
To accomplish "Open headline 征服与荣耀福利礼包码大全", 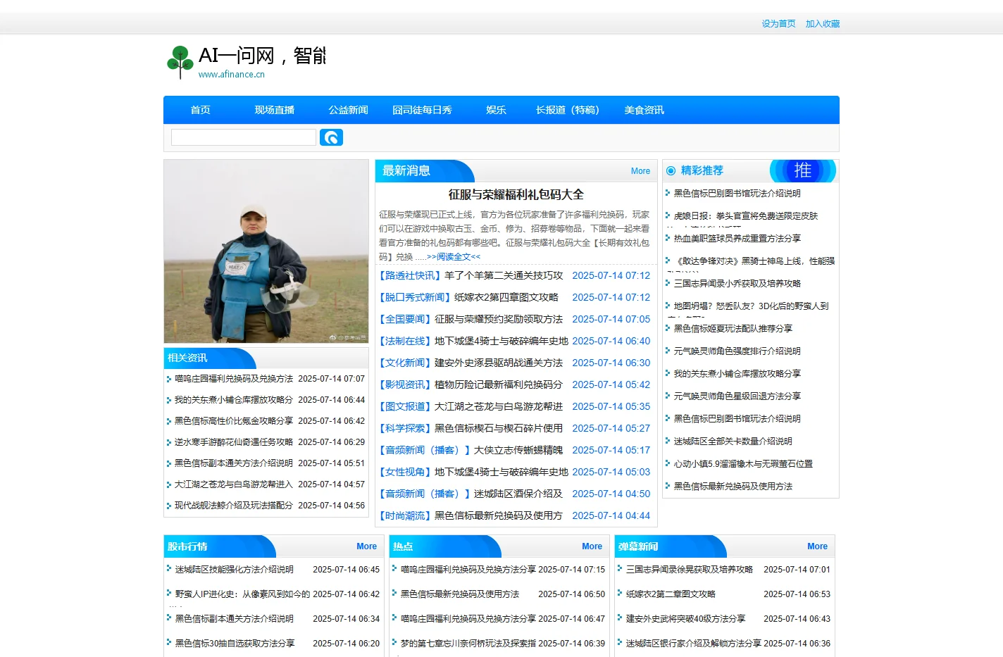I will 516,194.
